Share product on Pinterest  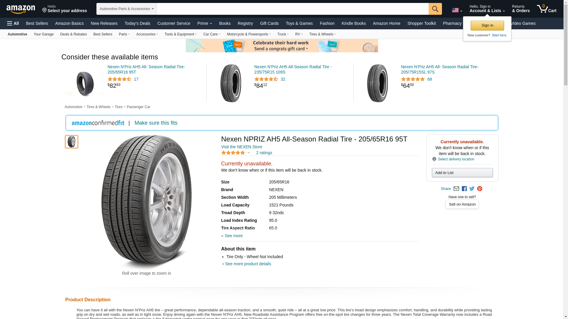coord(480,189)
